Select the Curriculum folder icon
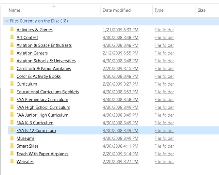The image size is (219, 175). click(12, 84)
